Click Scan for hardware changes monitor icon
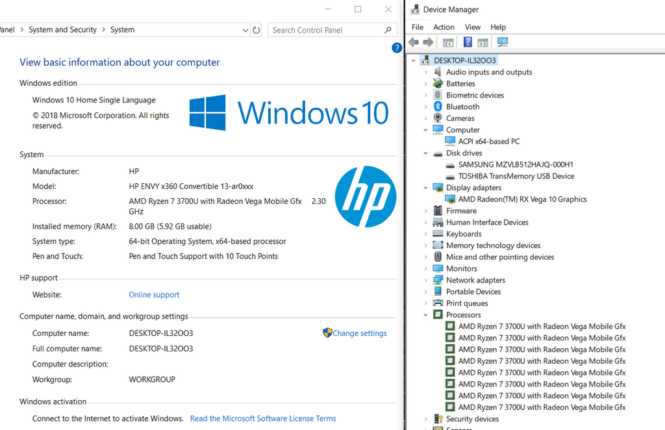 [503, 42]
